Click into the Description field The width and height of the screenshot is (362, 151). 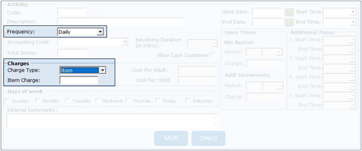121,21
